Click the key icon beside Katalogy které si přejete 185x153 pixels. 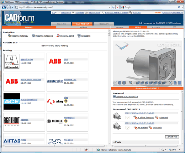point(103,12)
